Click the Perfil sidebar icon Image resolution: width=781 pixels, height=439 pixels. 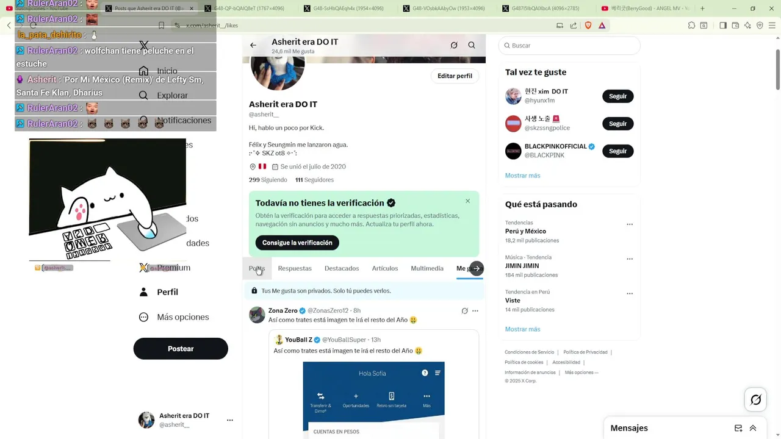coord(143,292)
